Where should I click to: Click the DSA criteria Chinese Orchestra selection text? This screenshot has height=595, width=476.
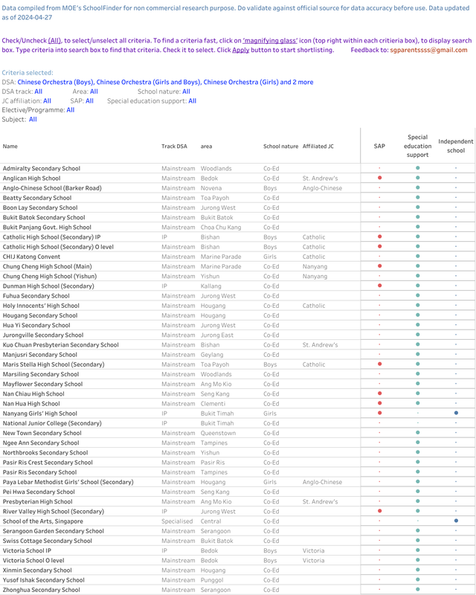[165, 82]
